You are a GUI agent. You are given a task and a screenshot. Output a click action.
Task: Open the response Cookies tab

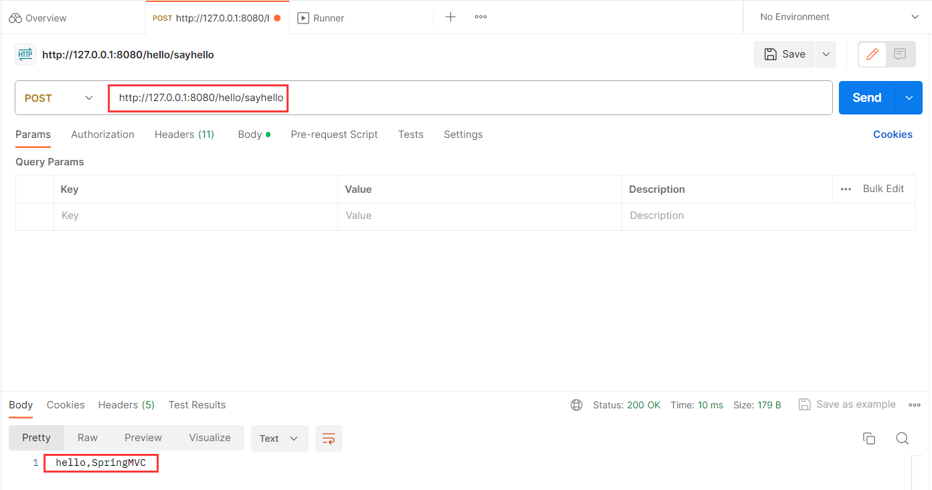66,405
